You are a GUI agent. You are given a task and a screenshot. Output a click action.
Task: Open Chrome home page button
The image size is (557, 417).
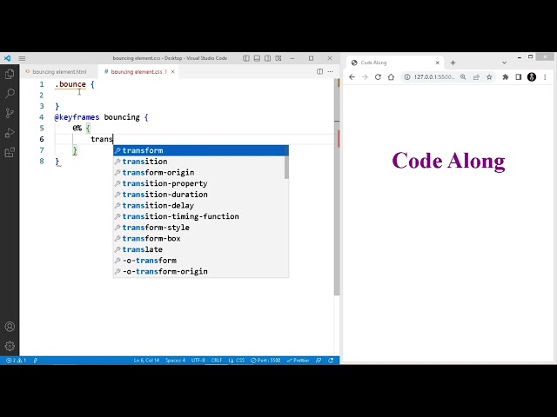pyautogui.click(x=391, y=77)
